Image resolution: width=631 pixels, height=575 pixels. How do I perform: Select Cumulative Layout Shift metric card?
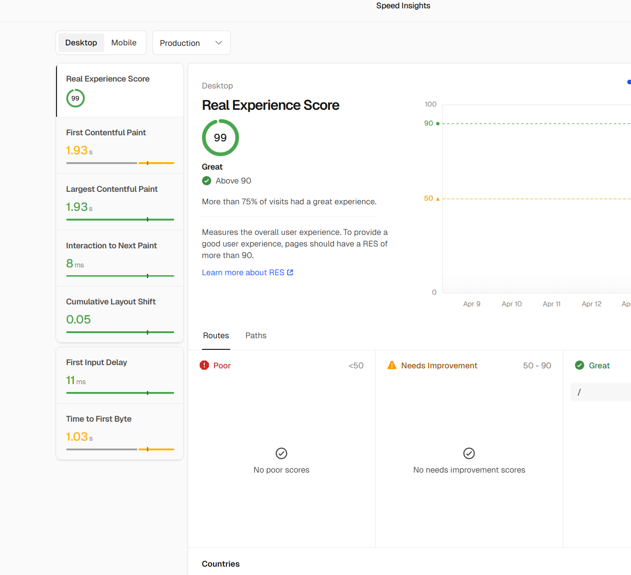[x=120, y=314]
